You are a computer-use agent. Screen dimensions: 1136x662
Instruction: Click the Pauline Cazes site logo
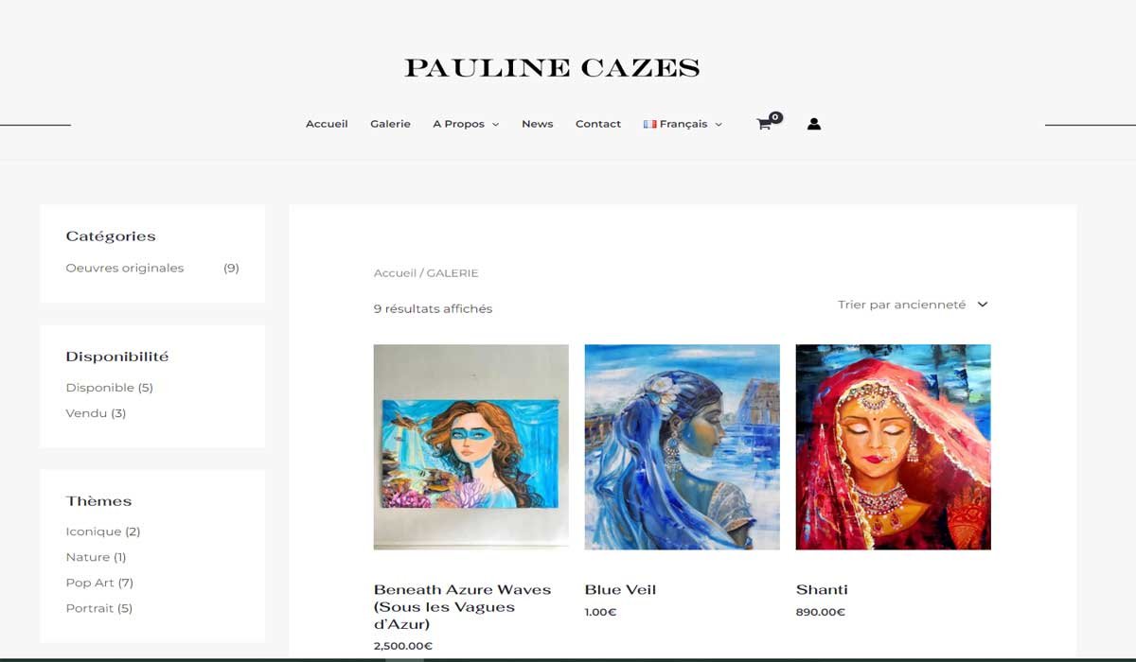click(552, 68)
